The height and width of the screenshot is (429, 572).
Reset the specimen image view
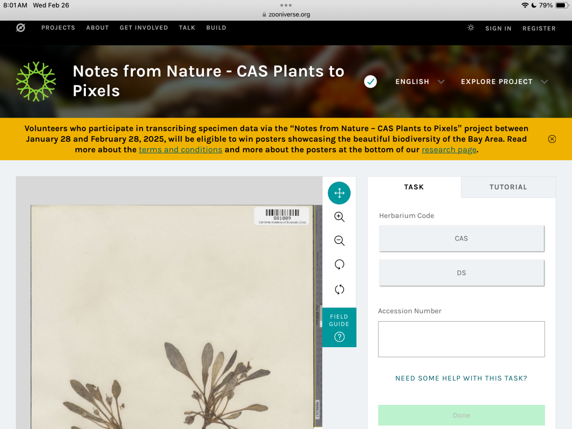pyautogui.click(x=339, y=289)
